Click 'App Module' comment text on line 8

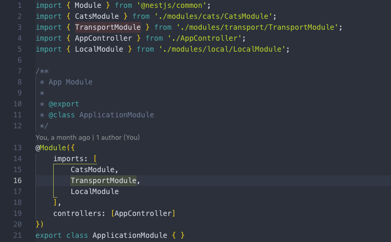(70, 82)
